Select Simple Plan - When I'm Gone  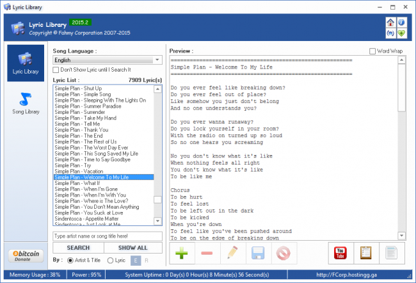pyautogui.click(x=104, y=189)
